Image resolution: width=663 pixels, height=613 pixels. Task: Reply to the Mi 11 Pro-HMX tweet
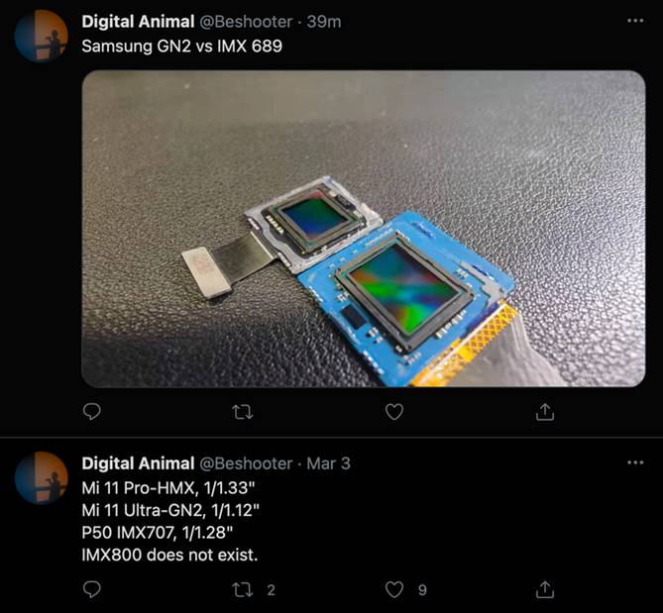tap(92, 589)
